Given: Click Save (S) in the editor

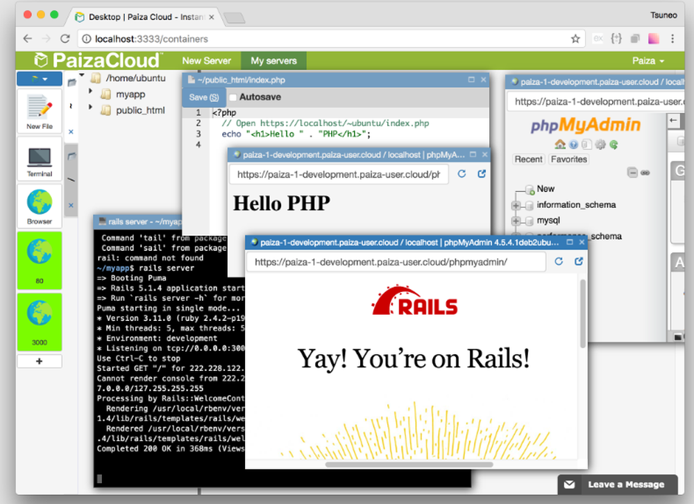Looking at the screenshot, I should (x=203, y=97).
